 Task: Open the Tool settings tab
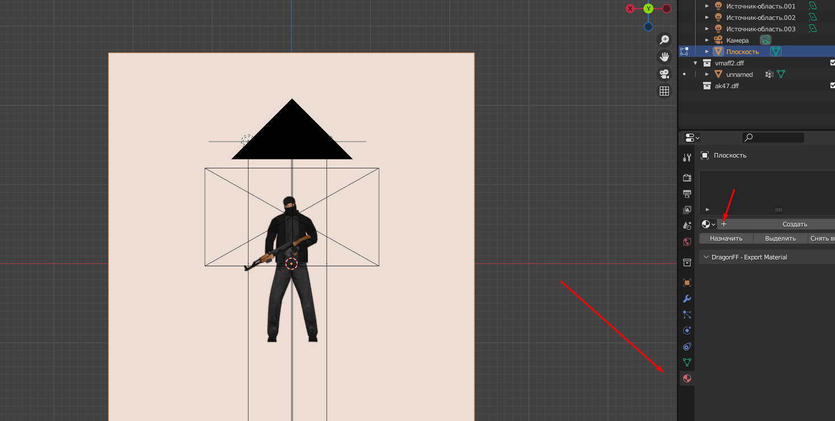(x=687, y=158)
